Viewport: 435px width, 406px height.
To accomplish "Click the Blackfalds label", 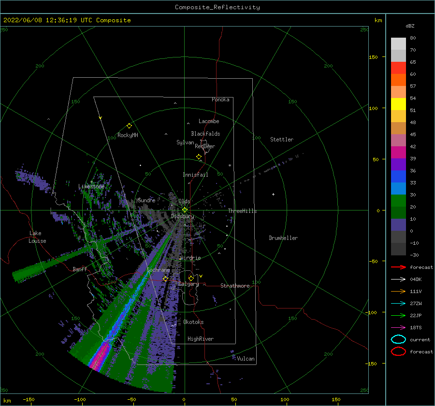I will tap(205, 134).
